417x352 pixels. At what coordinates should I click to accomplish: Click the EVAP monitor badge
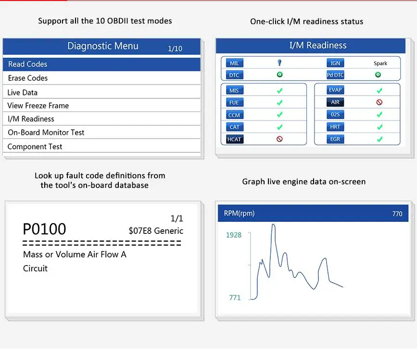tap(335, 90)
